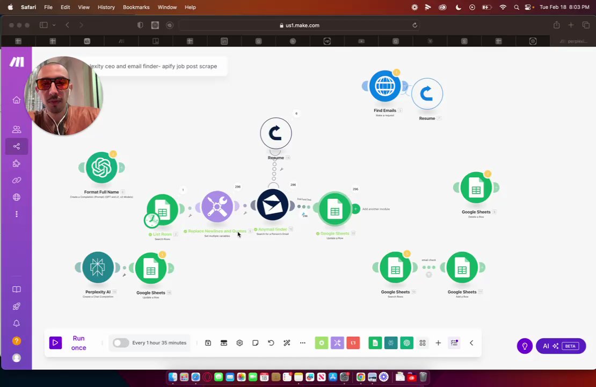
Task: Select the Format Full Name OpenAI module
Action: click(x=101, y=168)
